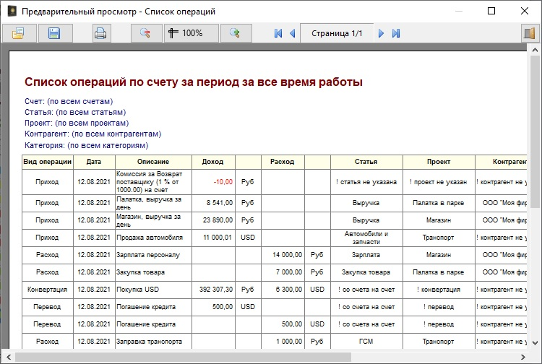Click the '23 890,00' income amount

[218, 220]
